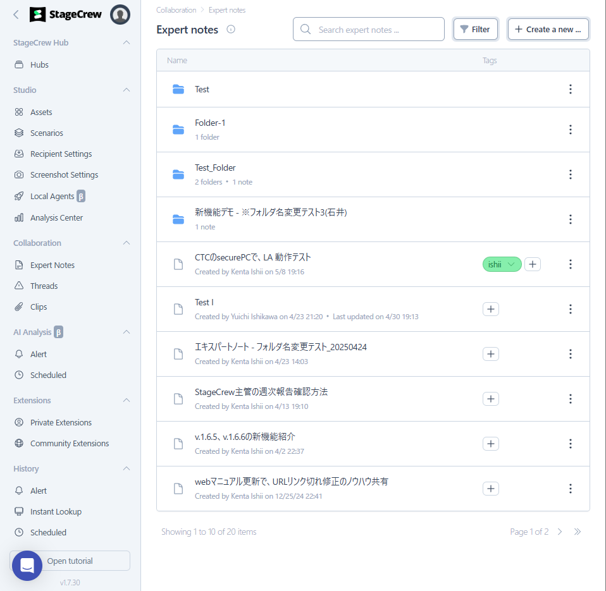
Task: Jump to last page double-arrow icon
Action: point(578,532)
